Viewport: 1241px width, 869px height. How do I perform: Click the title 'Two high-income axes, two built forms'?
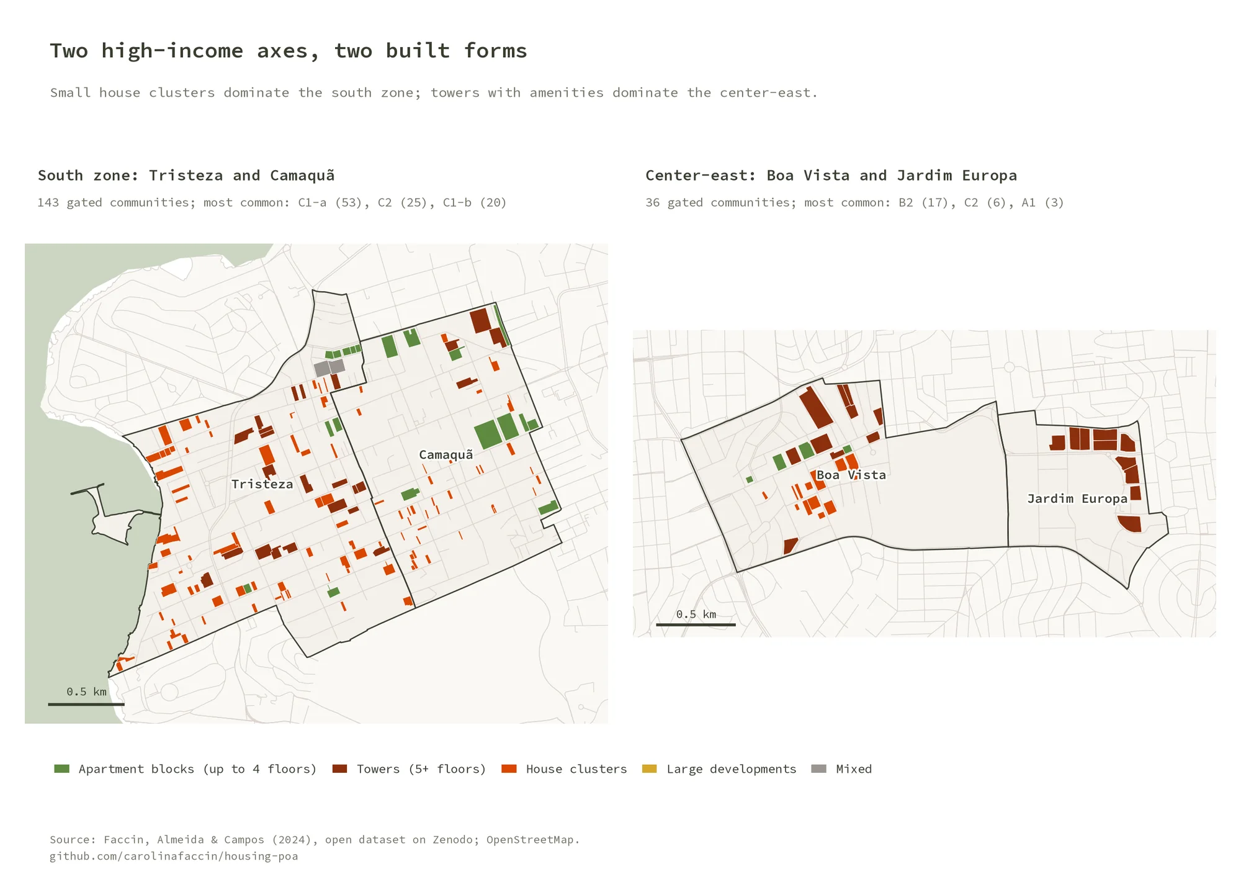click(x=289, y=50)
